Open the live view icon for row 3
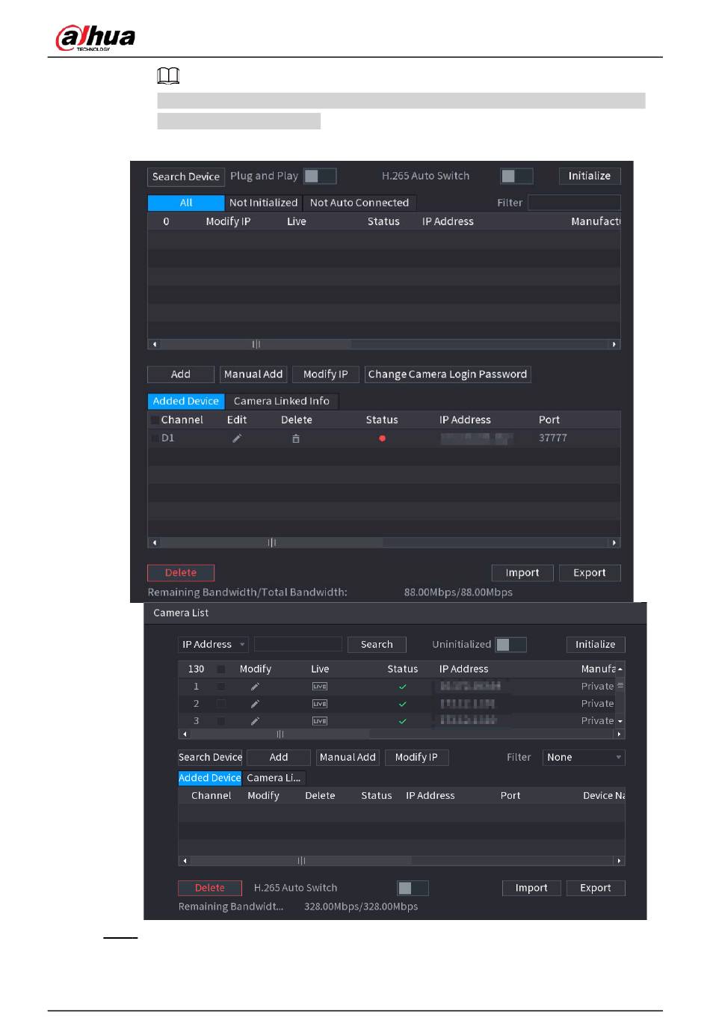This screenshot has width=710, height=1024. (320, 721)
